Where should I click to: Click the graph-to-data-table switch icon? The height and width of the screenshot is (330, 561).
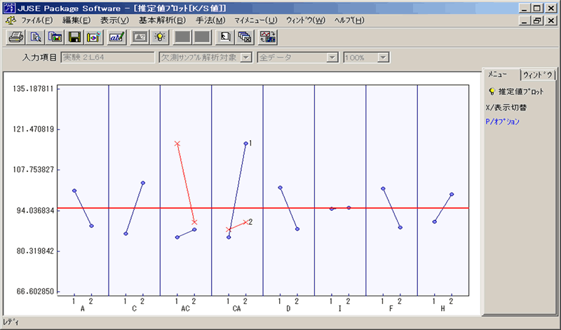[268, 37]
